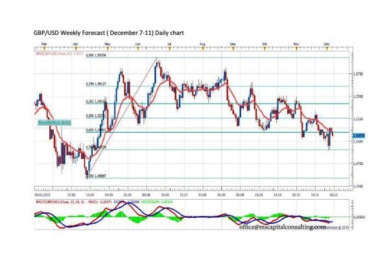
Task: Click date label 20.08 on bottom axis
Action: click(x=221, y=195)
